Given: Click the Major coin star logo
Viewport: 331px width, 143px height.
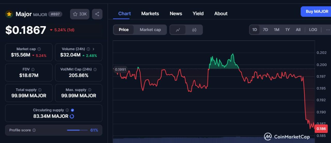Looking at the screenshot, I should click(9, 14).
